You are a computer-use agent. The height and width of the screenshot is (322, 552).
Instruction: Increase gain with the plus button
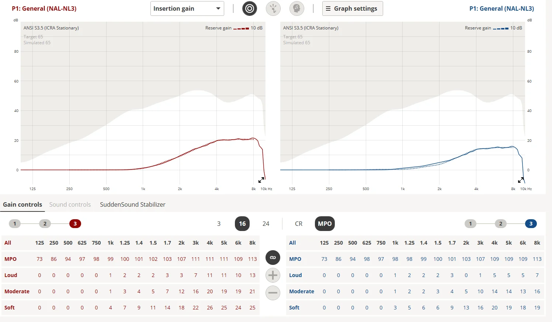[x=273, y=275]
